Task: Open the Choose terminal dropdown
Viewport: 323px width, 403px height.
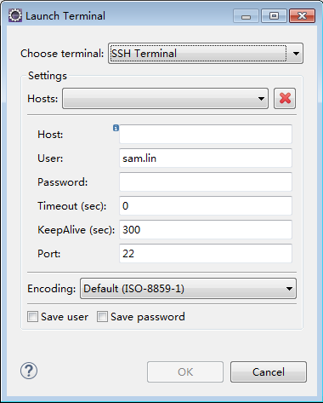Action: pos(206,54)
